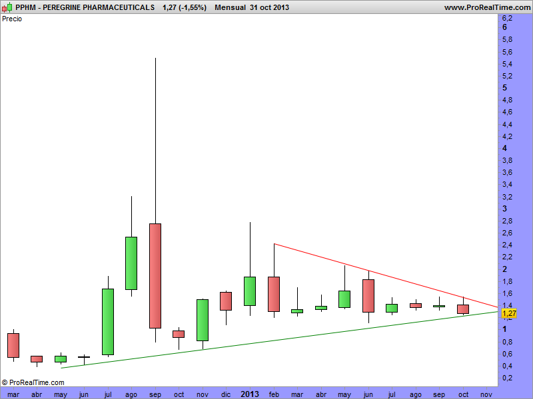Click the 0,2 price scale value
Viewport: 533px width, 399px height.
click(507, 378)
